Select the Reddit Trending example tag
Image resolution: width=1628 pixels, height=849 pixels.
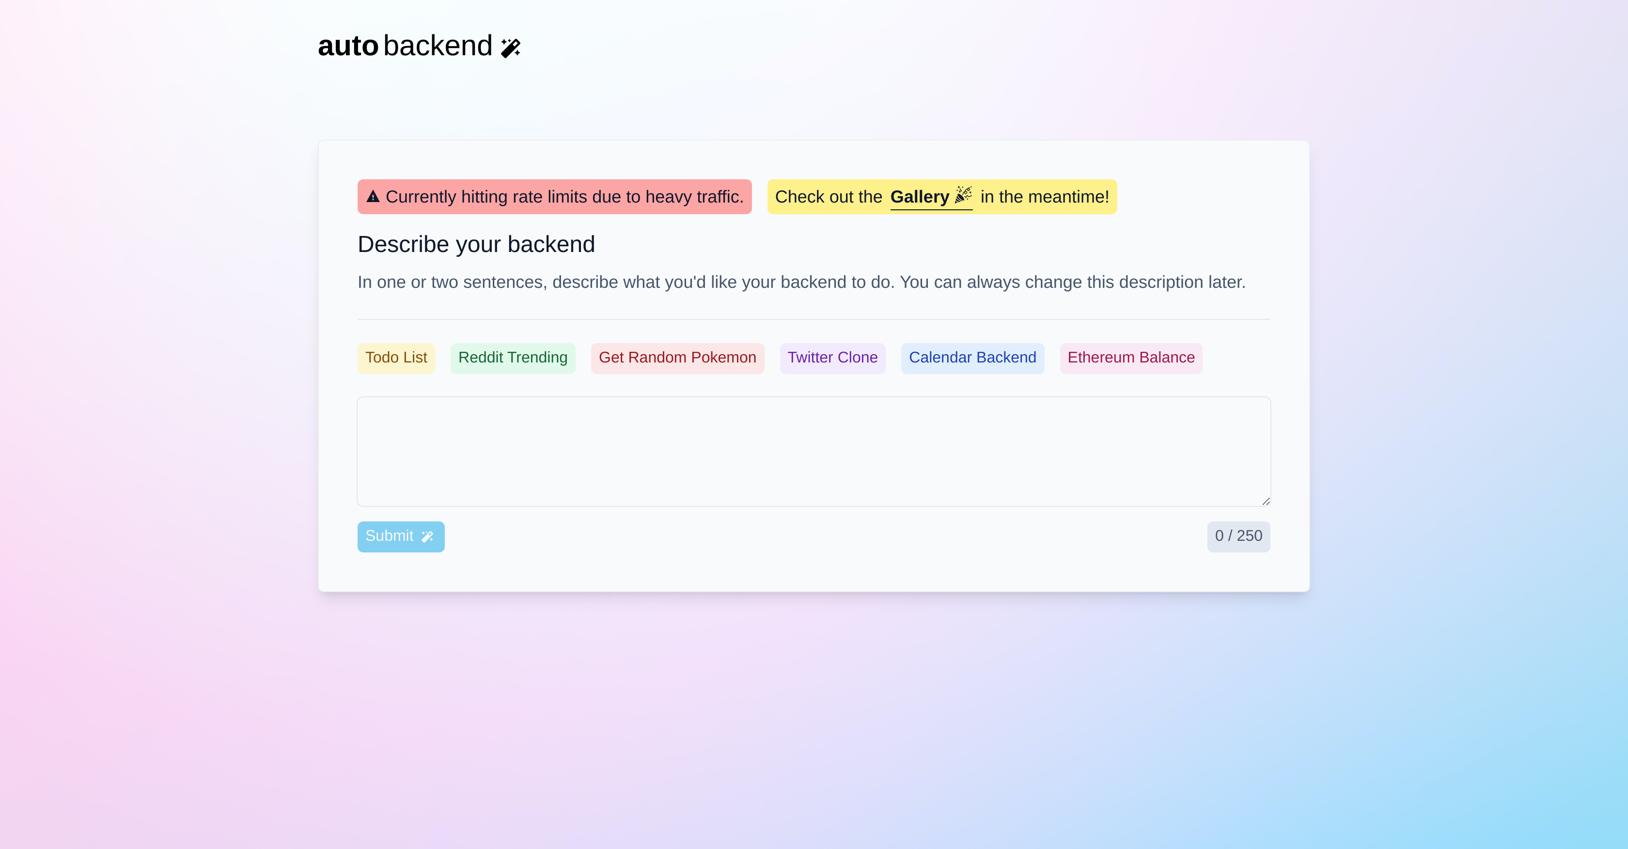(514, 358)
